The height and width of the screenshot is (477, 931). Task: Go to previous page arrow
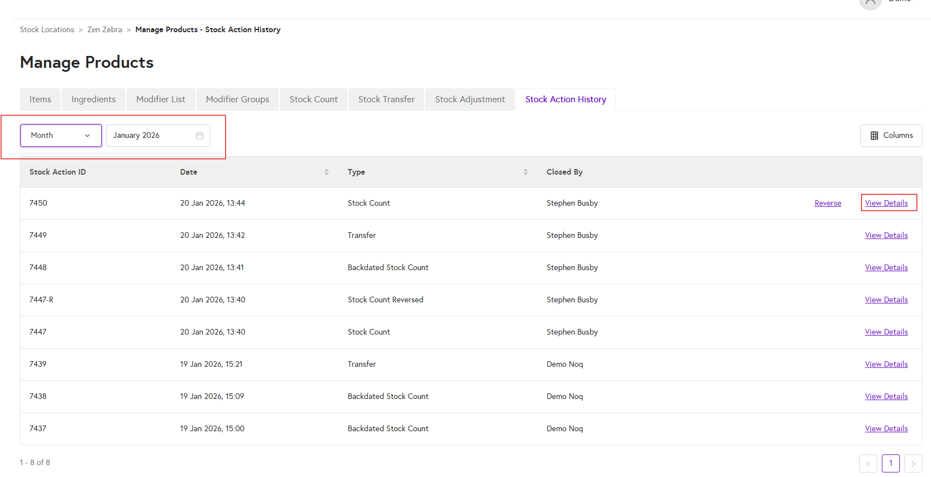pos(868,463)
